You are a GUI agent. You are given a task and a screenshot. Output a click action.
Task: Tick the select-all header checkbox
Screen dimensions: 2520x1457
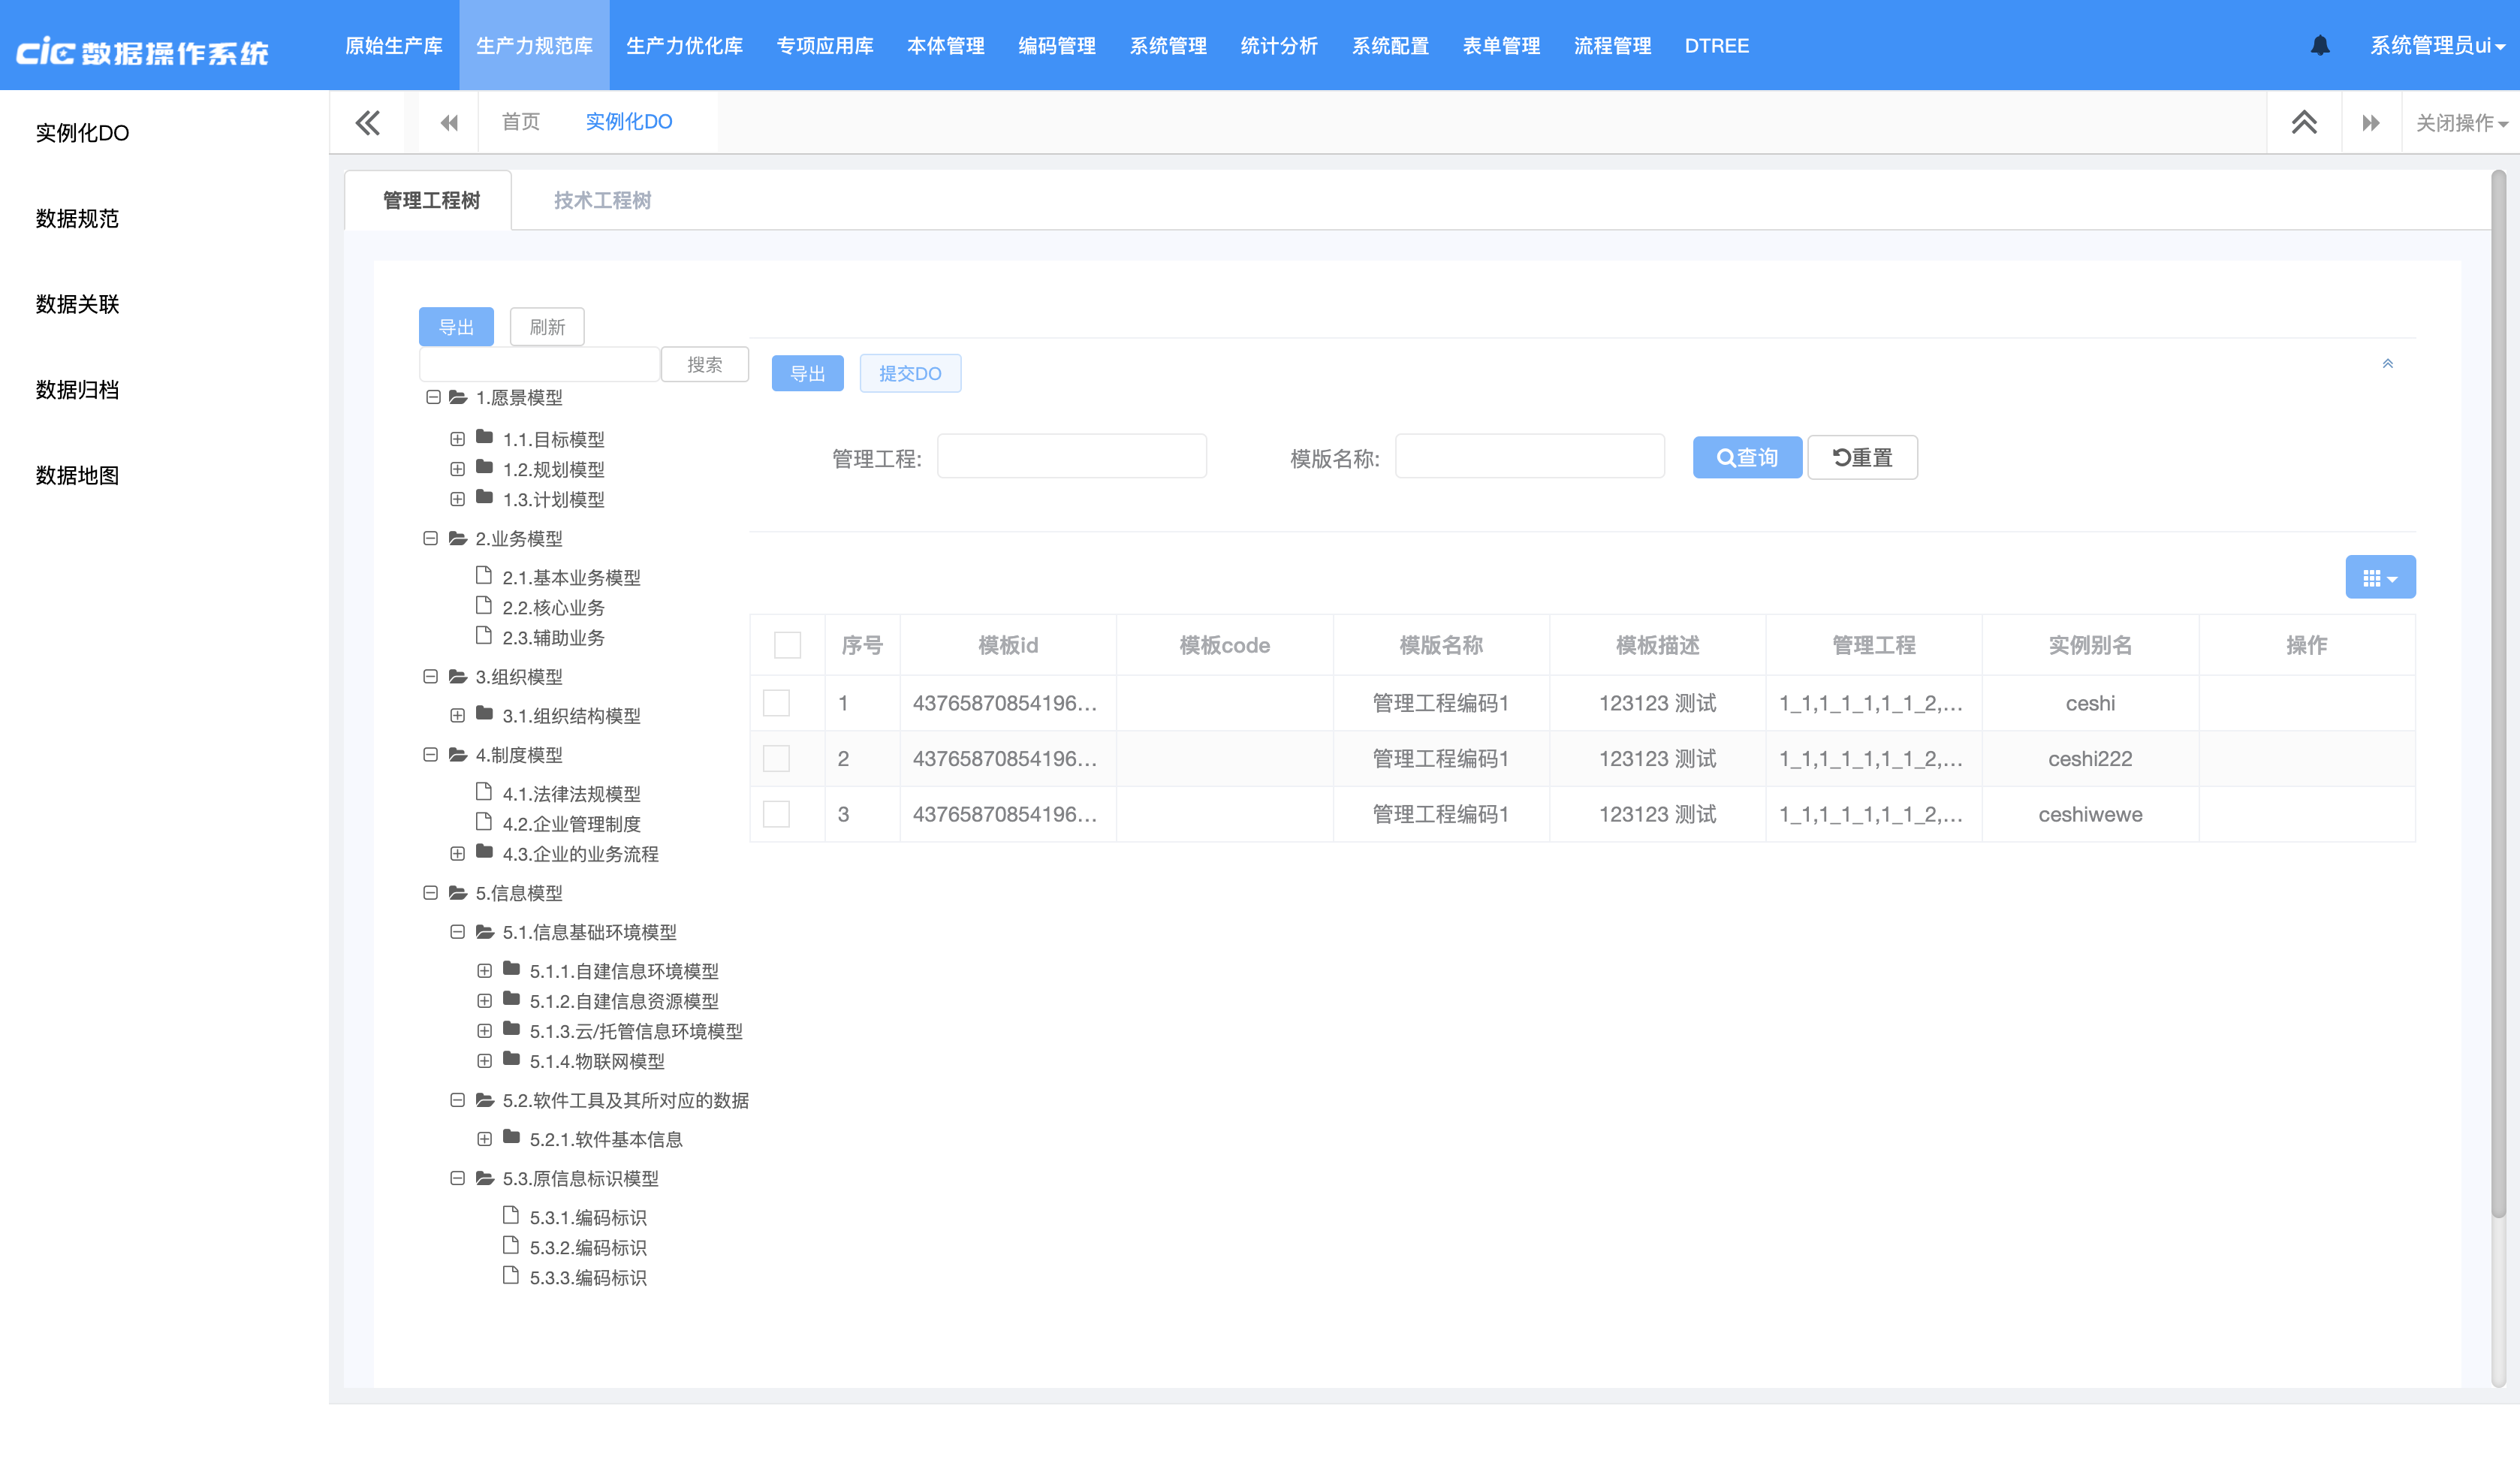(x=787, y=645)
